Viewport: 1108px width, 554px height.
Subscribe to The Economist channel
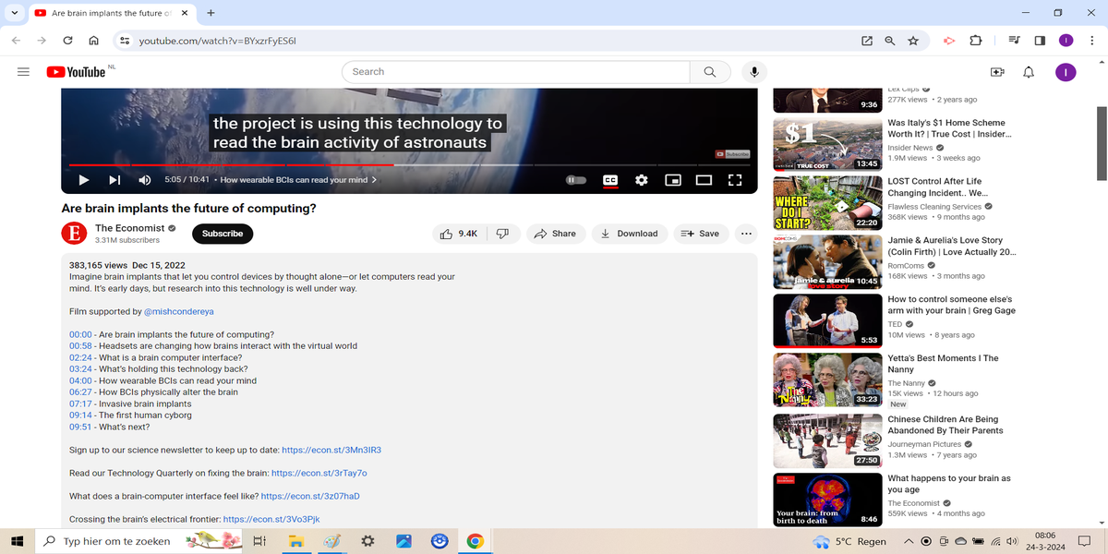pyautogui.click(x=223, y=234)
